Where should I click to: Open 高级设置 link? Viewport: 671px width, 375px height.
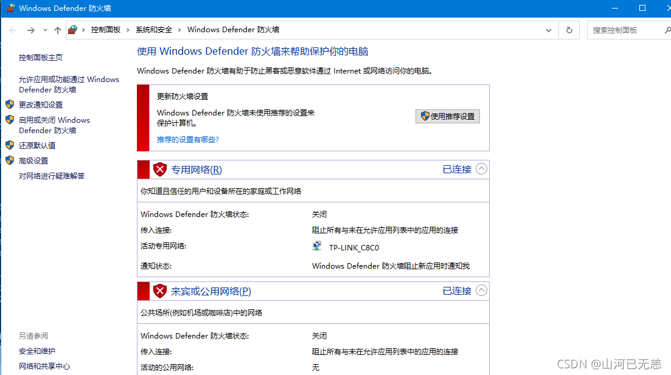tap(33, 161)
